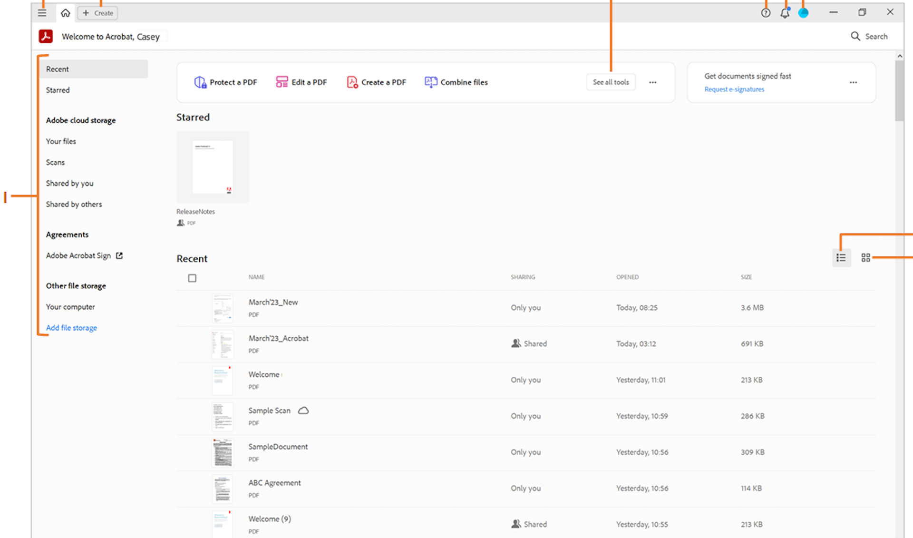The width and height of the screenshot is (913, 538).
Task: Switch to list view
Action: point(841,258)
